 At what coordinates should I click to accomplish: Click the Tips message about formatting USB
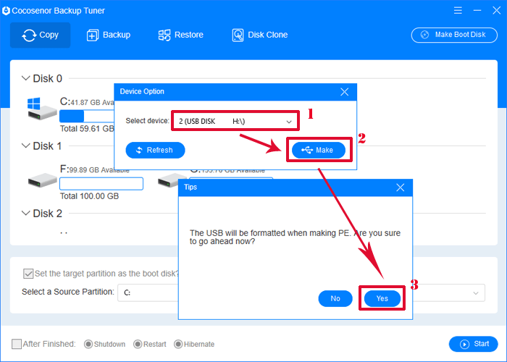coord(295,237)
